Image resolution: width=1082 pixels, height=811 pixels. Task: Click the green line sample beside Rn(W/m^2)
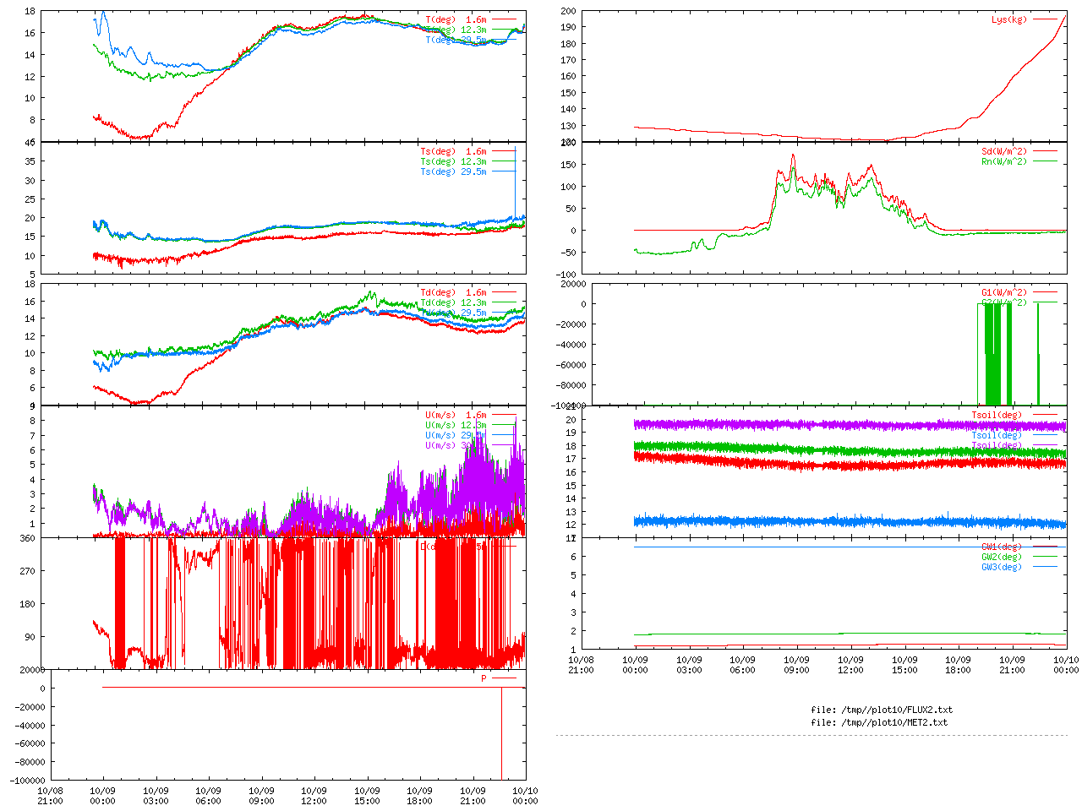(x=1044, y=161)
